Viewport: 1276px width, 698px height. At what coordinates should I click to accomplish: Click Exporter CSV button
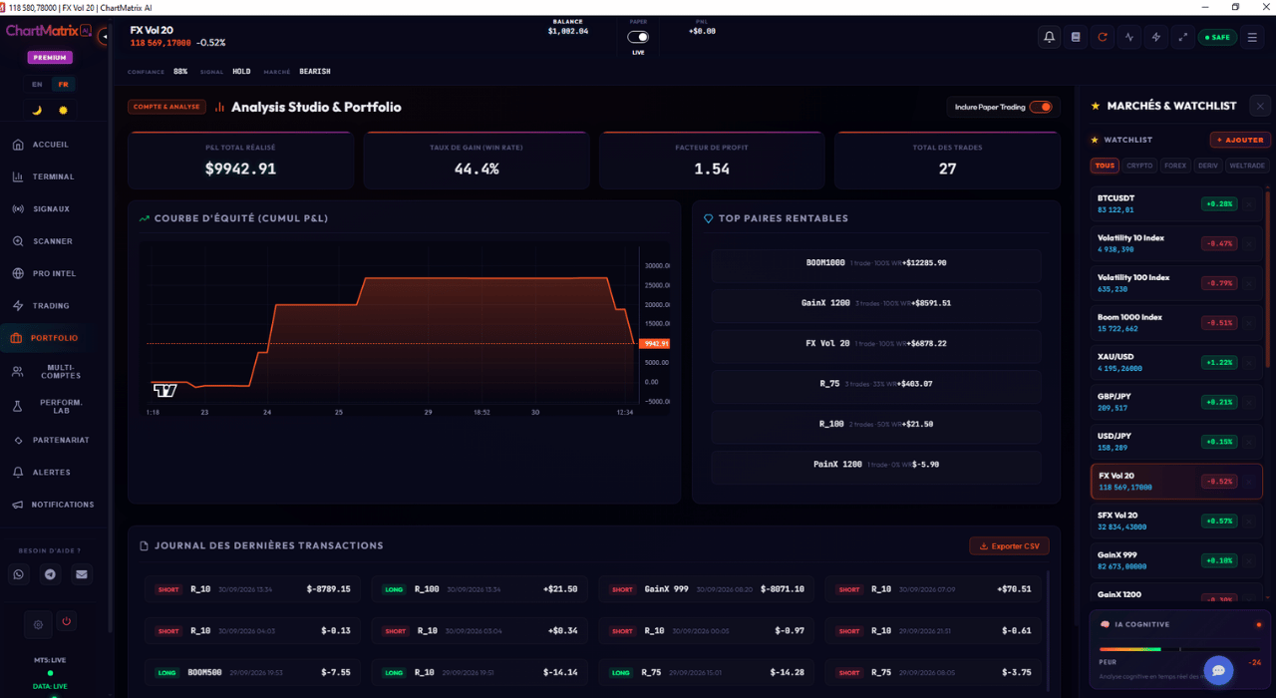pos(1009,546)
